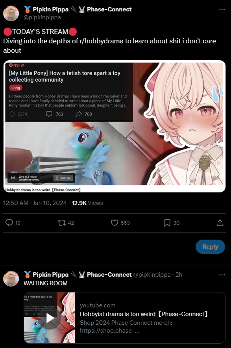Click the @pipkinpippa handle under display name

coord(43,17)
